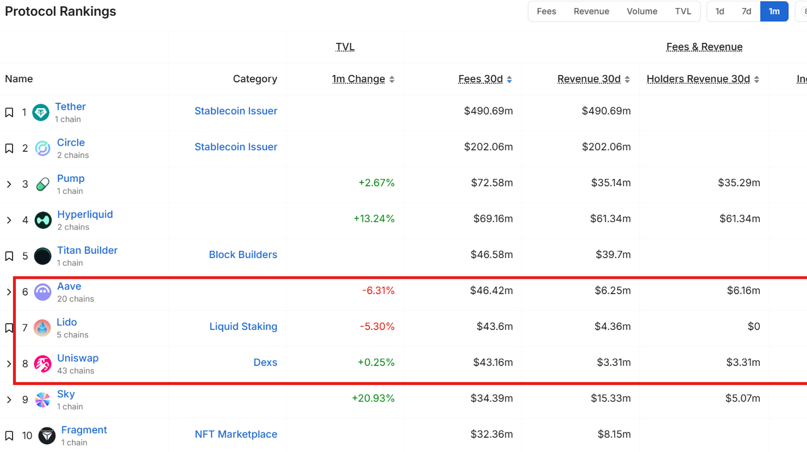Switch to the TVL tab
The image size is (807, 452).
683,12
